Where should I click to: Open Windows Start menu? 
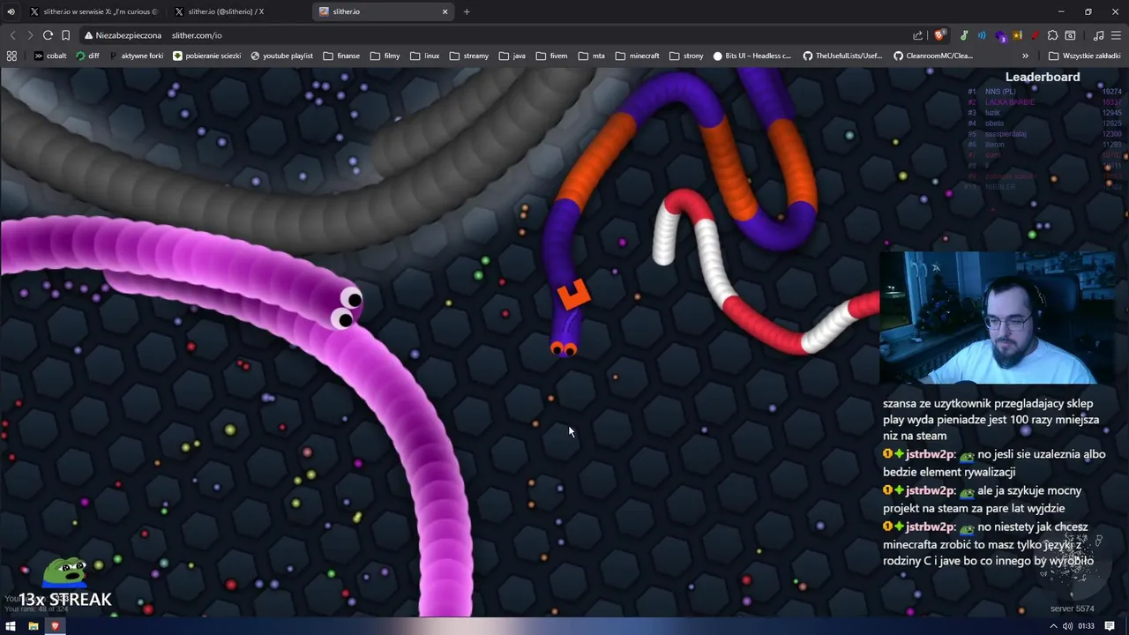point(11,626)
